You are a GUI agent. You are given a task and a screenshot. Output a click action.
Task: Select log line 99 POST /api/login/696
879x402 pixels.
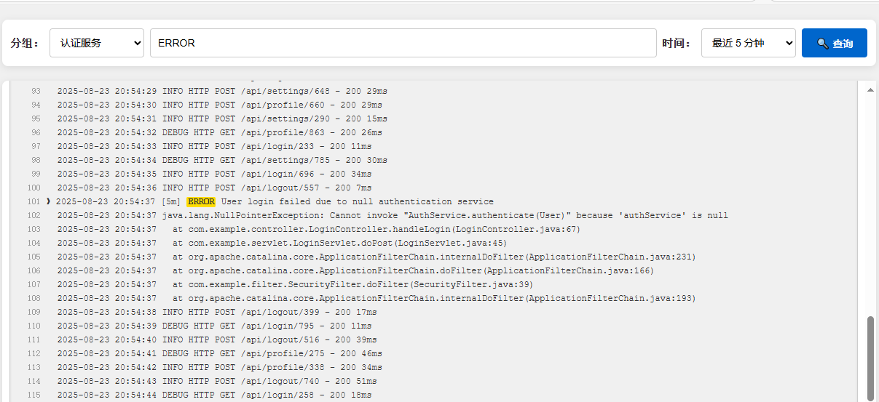click(214, 174)
